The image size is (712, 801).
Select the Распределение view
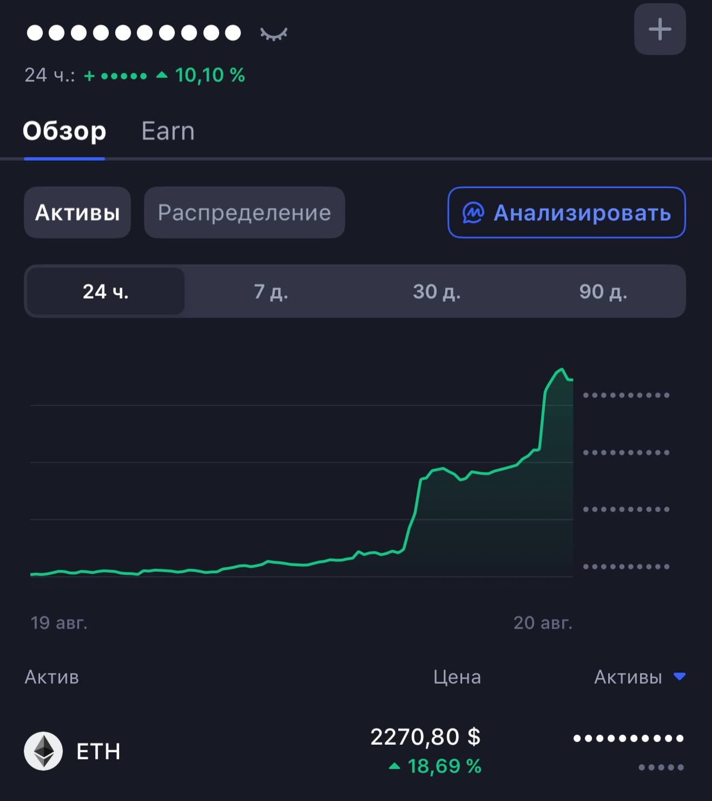(244, 213)
